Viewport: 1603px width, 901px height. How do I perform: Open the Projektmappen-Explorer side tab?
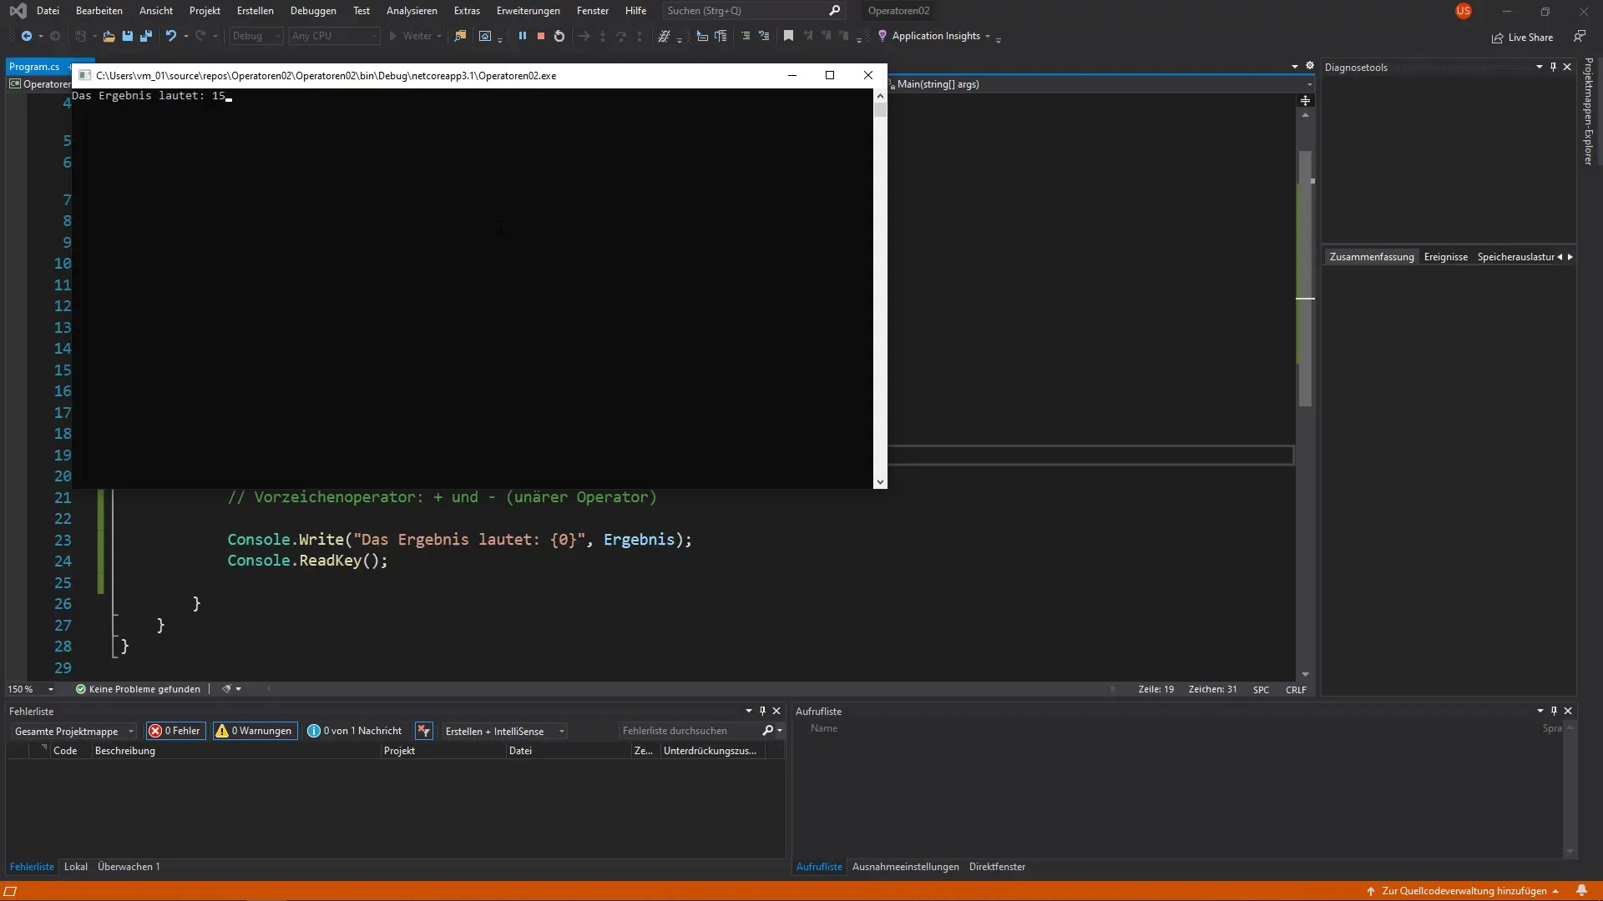(1588, 111)
